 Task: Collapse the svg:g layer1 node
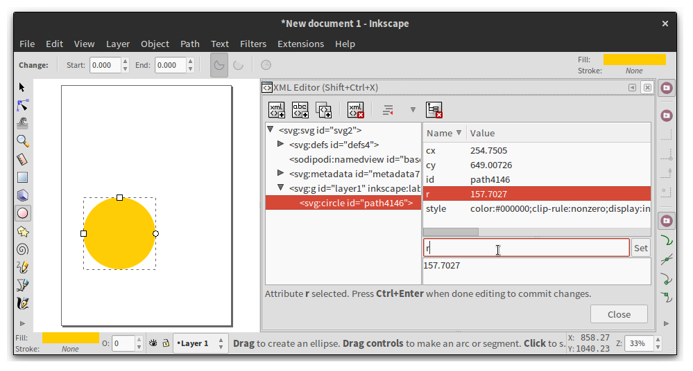pyautogui.click(x=280, y=188)
